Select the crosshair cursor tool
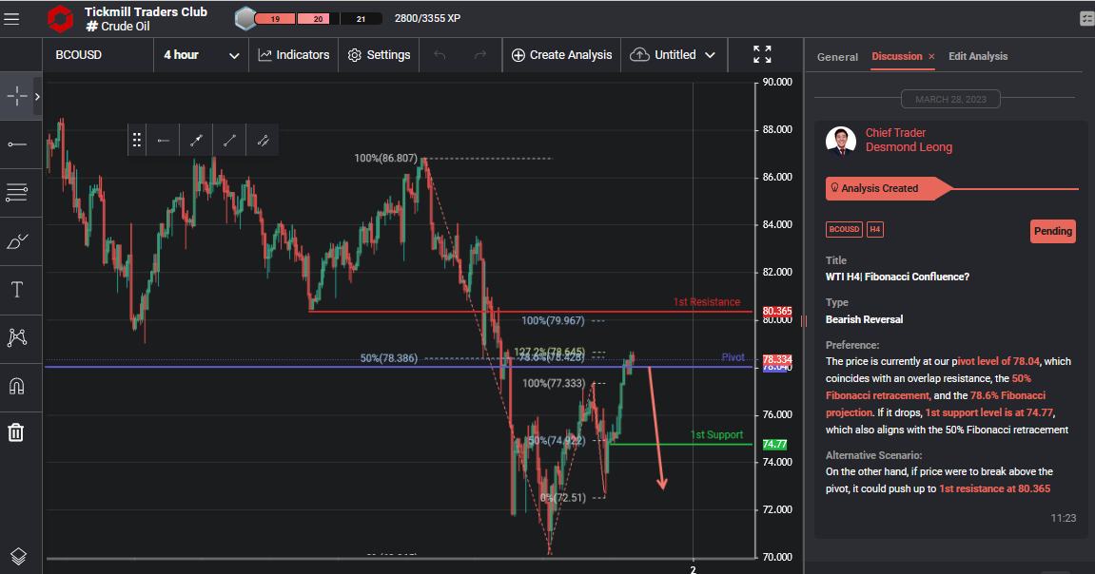Viewport: 1095px width, 574px height. (x=17, y=96)
